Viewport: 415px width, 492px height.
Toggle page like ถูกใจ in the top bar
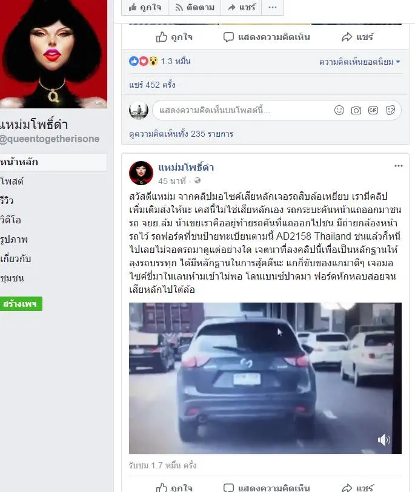click(x=145, y=7)
